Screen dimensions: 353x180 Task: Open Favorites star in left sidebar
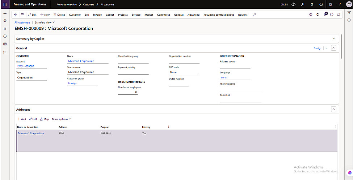(x=5, y=28)
